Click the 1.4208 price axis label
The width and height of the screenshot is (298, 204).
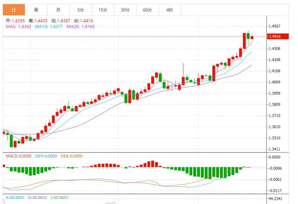click(275, 60)
